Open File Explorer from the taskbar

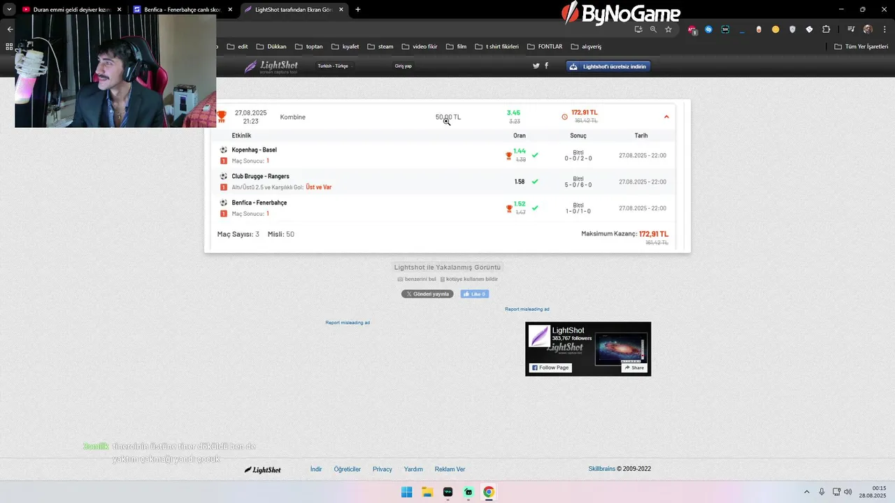coord(427,492)
